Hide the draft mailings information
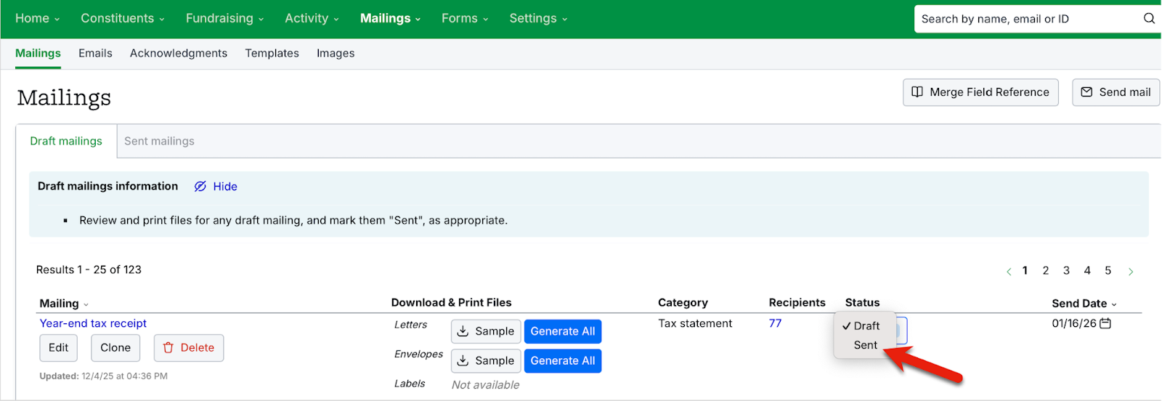The height and width of the screenshot is (401, 1162). coord(216,187)
